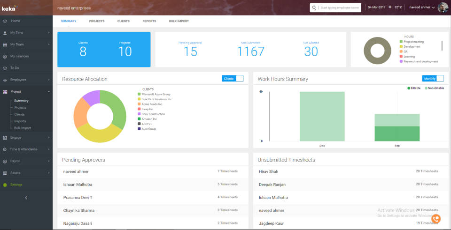Select Clients under the Project submenu
The height and width of the screenshot is (230, 451).
19,114
